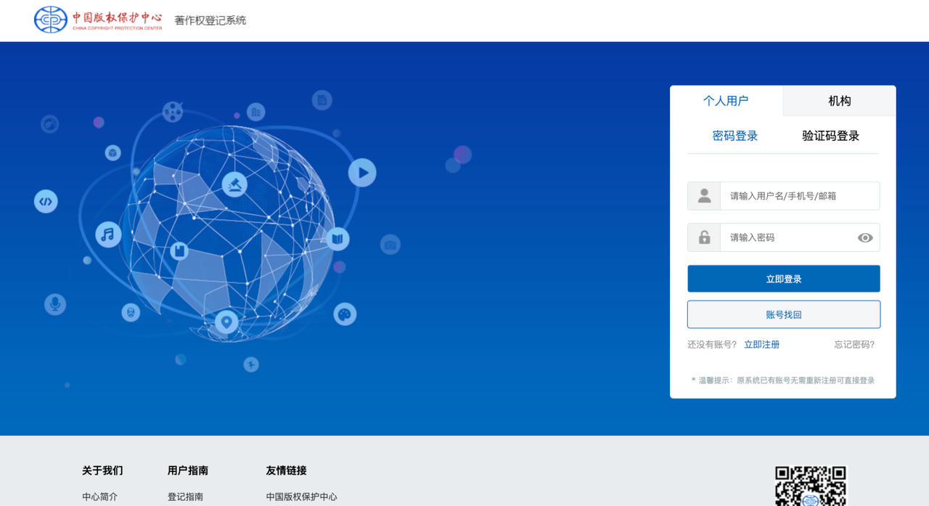The width and height of the screenshot is (929, 506).
Task: Click the music note icon on the globe
Action: pyautogui.click(x=108, y=234)
